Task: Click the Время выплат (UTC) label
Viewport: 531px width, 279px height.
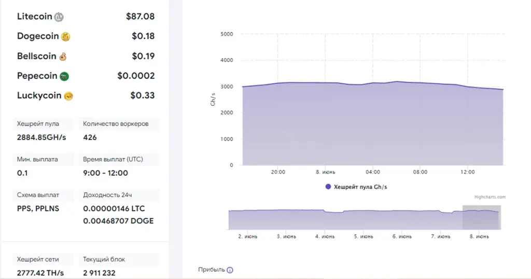Action: (x=113, y=159)
